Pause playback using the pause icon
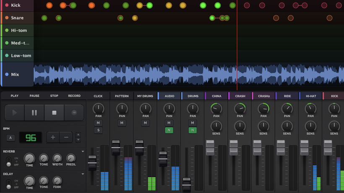The image size is (344, 193). pos(34,113)
